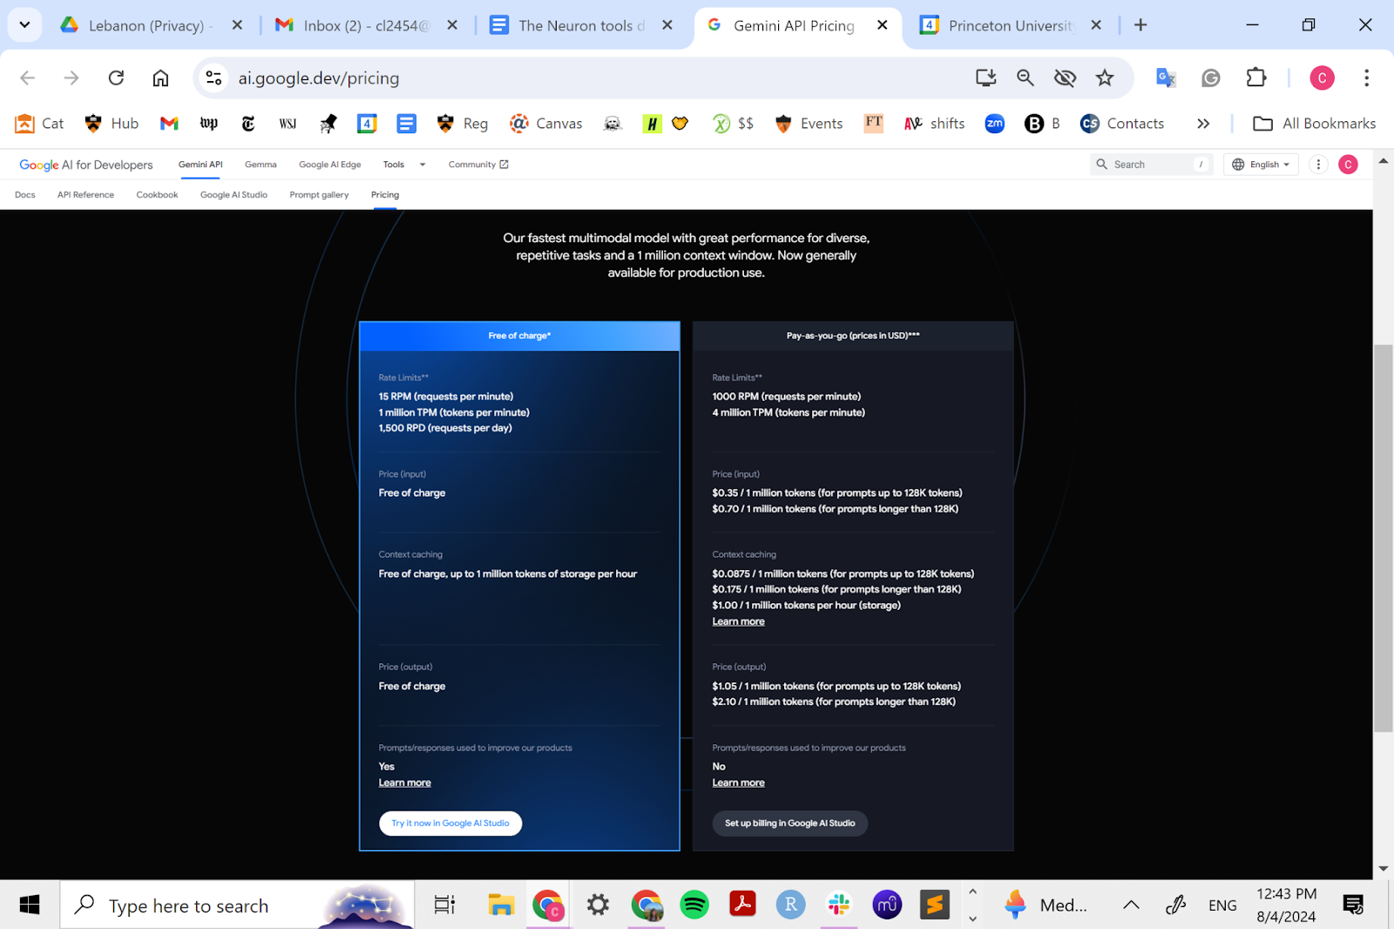Open the Financial Times FT bookmark
Image resolution: width=1394 pixels, height=929 pixels.
tap(874, 123)
